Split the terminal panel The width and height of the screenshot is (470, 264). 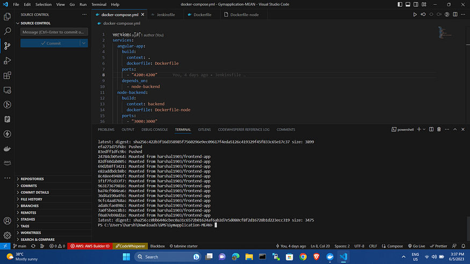point(431,129)
